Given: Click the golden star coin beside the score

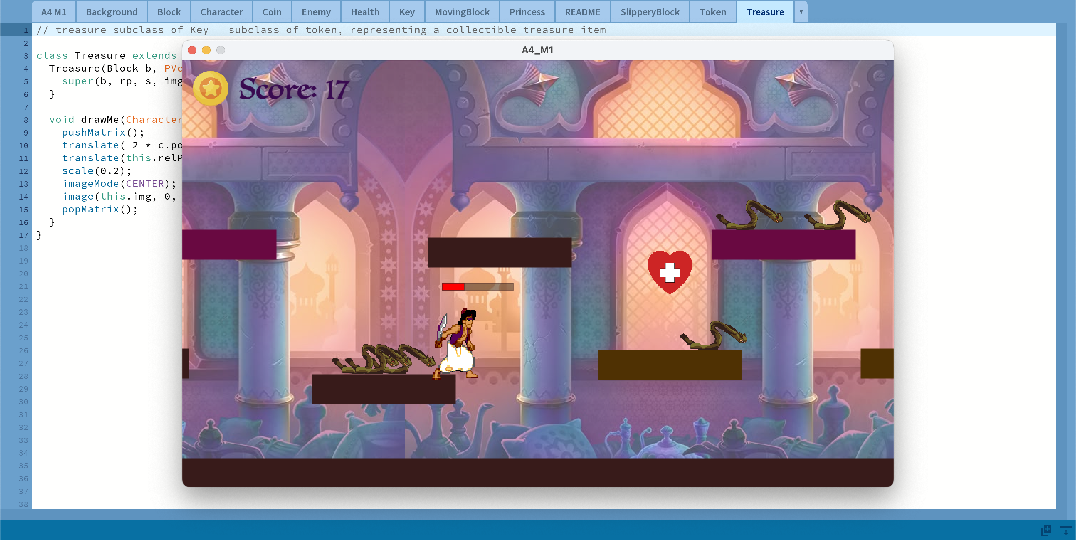Looking at the screenshot, I should point(210,88).
